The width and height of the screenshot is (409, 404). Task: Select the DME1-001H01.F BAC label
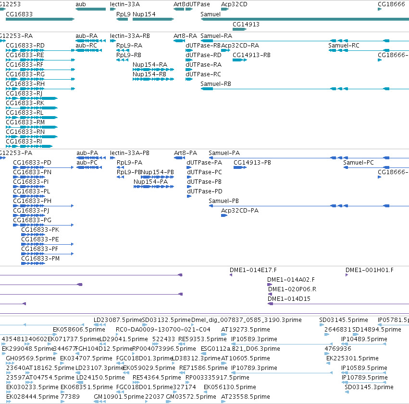pos(370,270)
